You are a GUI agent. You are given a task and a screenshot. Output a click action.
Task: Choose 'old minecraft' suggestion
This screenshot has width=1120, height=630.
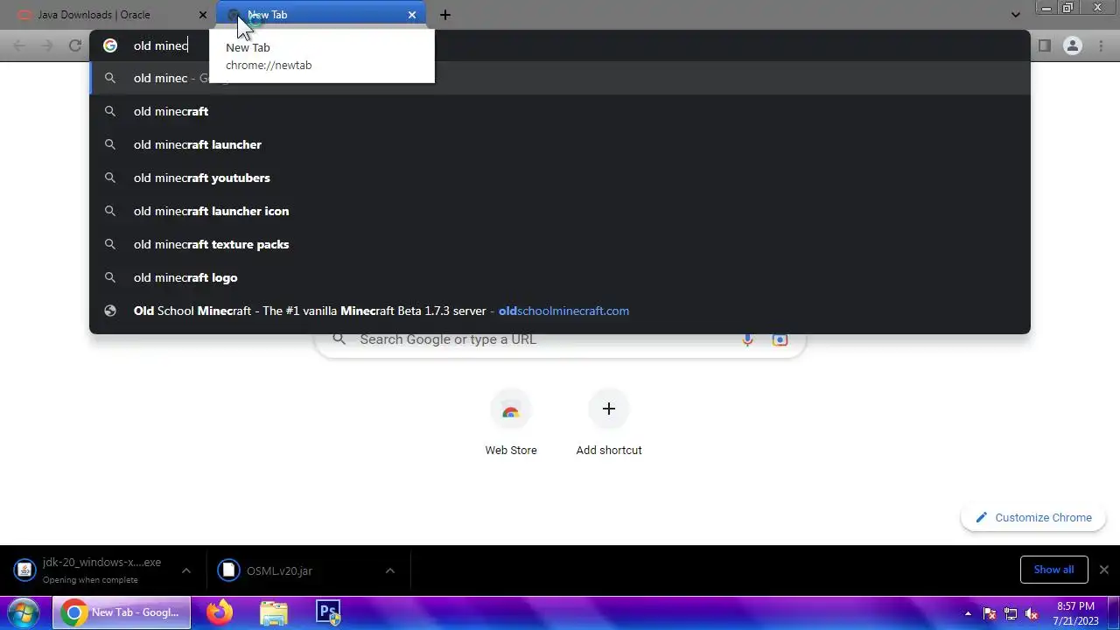pyautogui.click(x=560, y=111)
